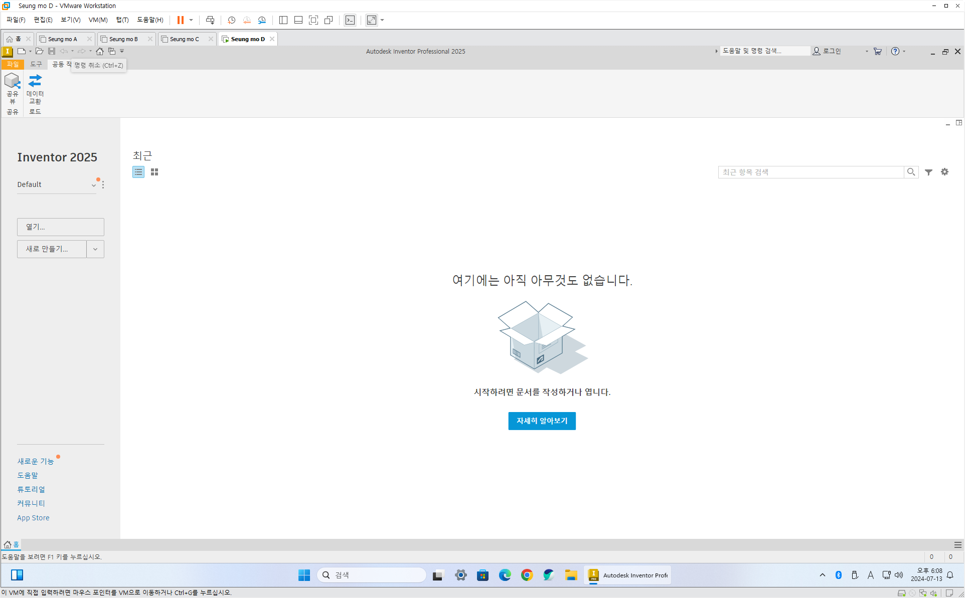
Task: Switch to the Seung mo B VM tab
Action: [x=123, y=39]
